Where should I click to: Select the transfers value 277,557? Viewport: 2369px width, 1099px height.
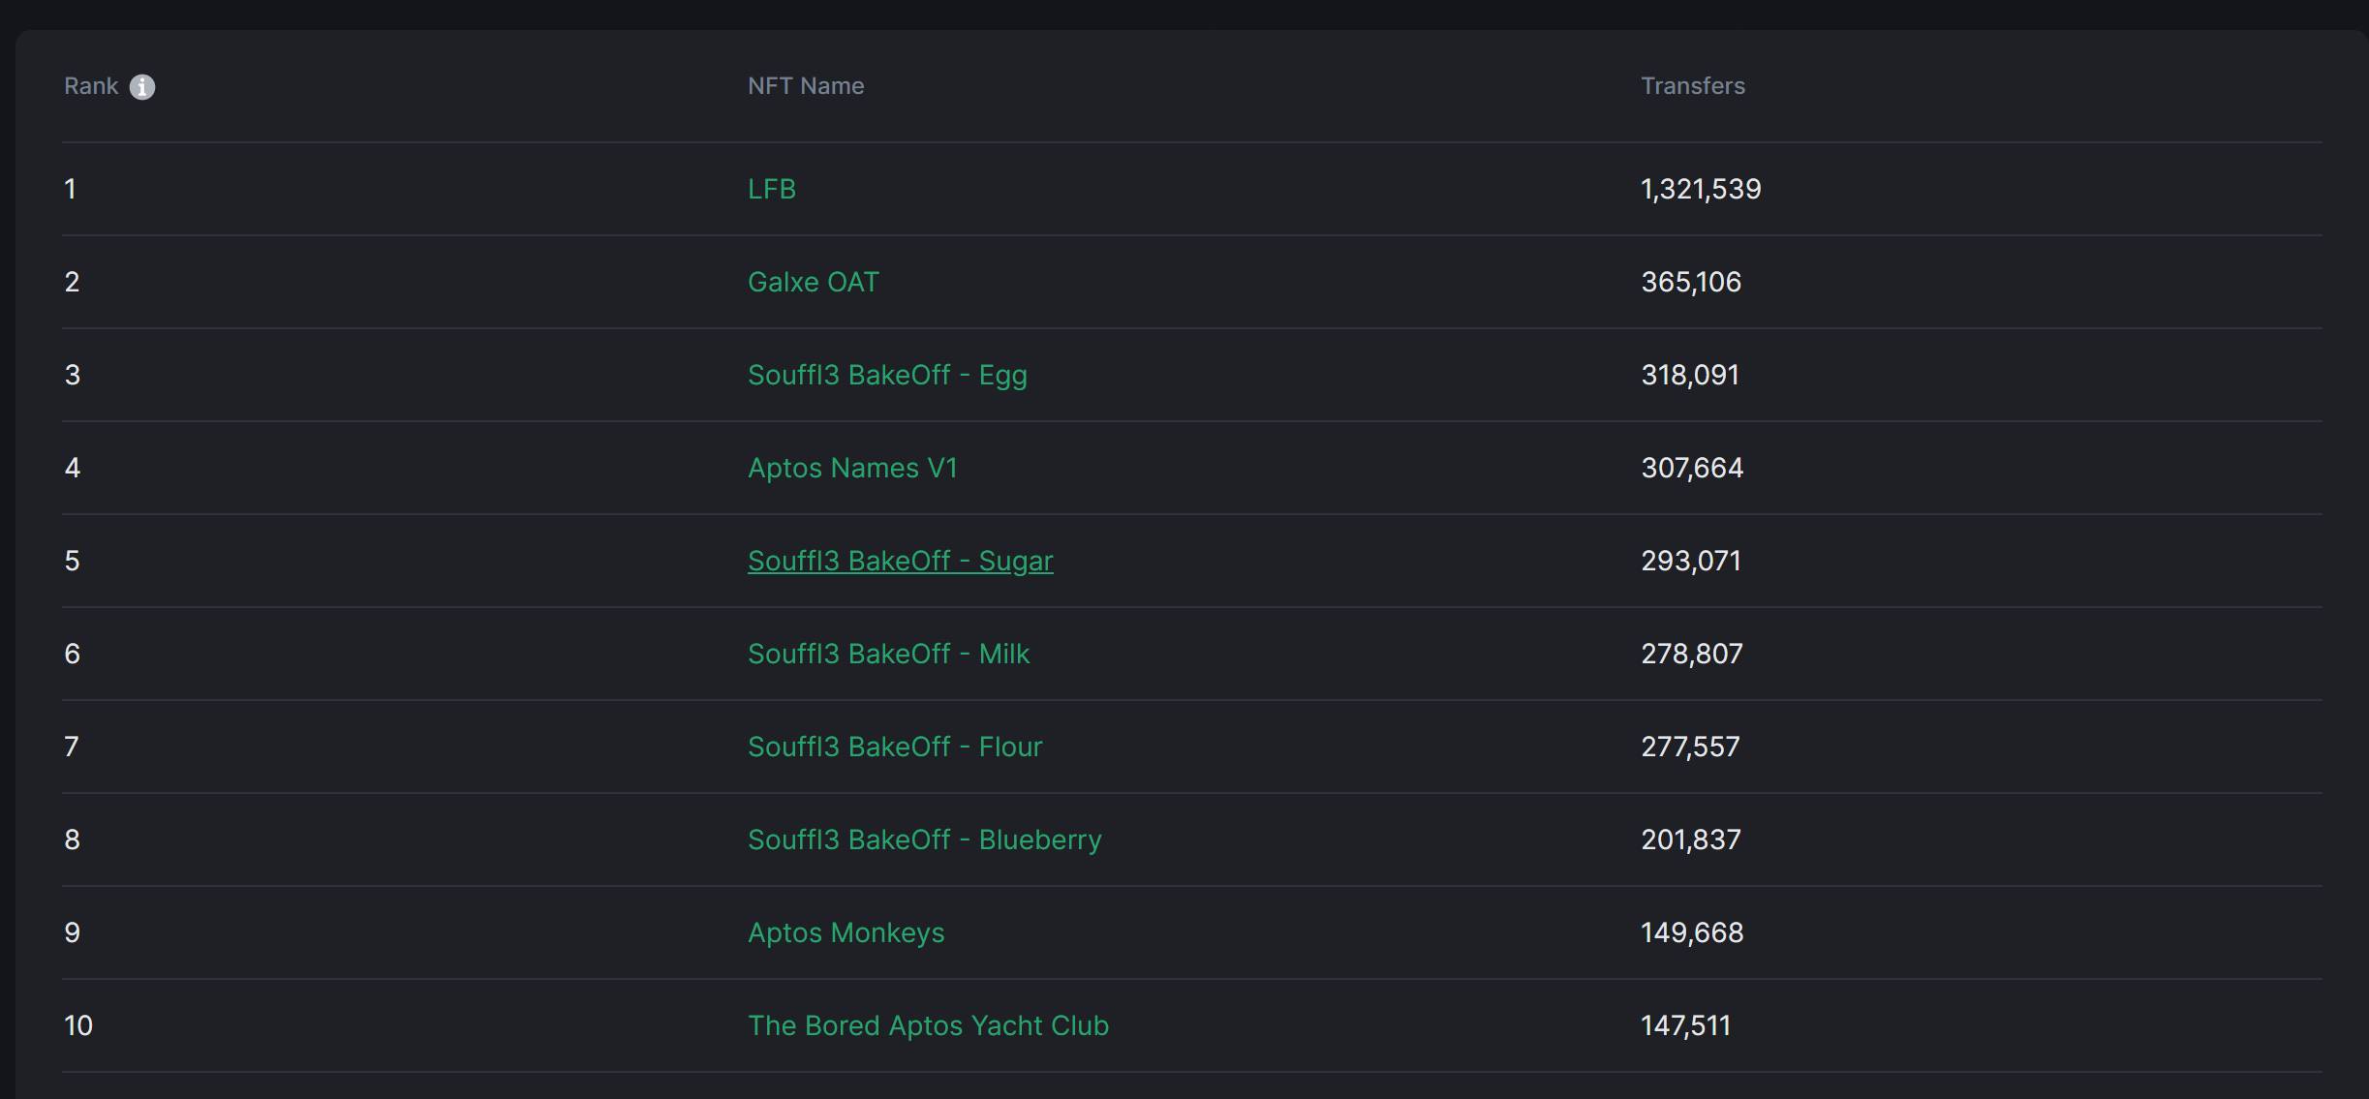1690,747
